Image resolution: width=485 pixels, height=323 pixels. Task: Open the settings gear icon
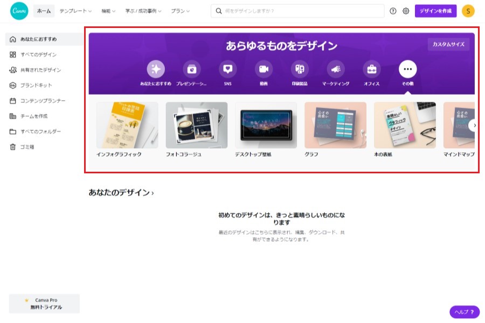[406, 11]
